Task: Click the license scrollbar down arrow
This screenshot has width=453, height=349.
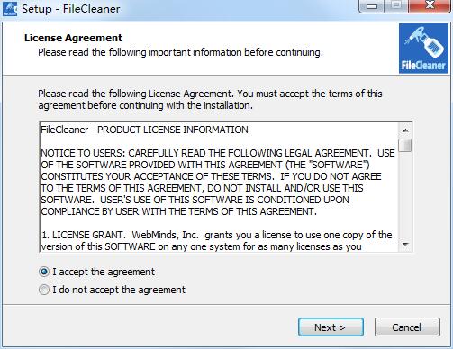Action: point(405,245)
